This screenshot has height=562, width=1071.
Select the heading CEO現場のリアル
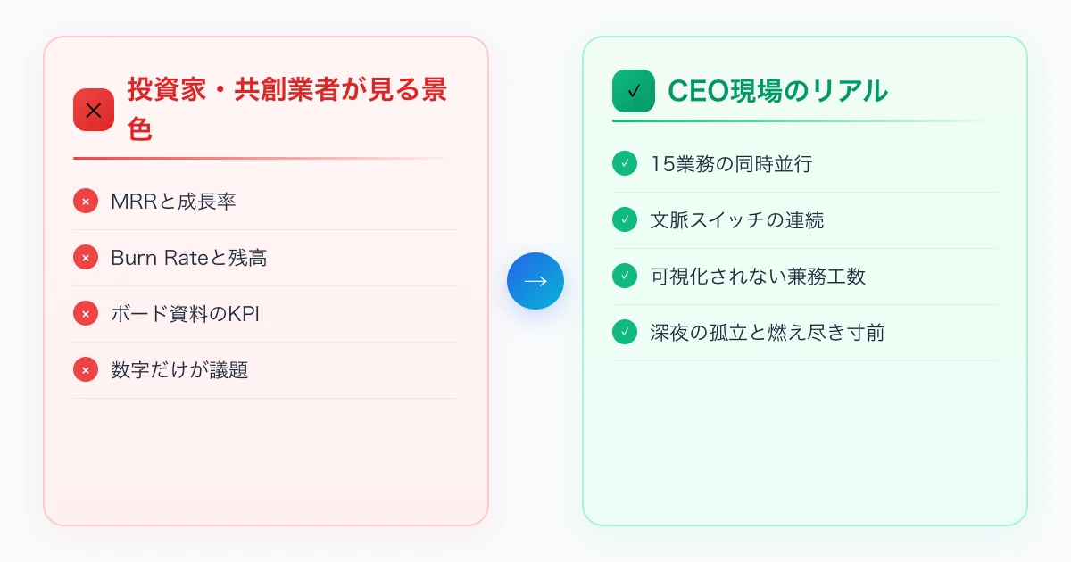(x=778, y=91)
